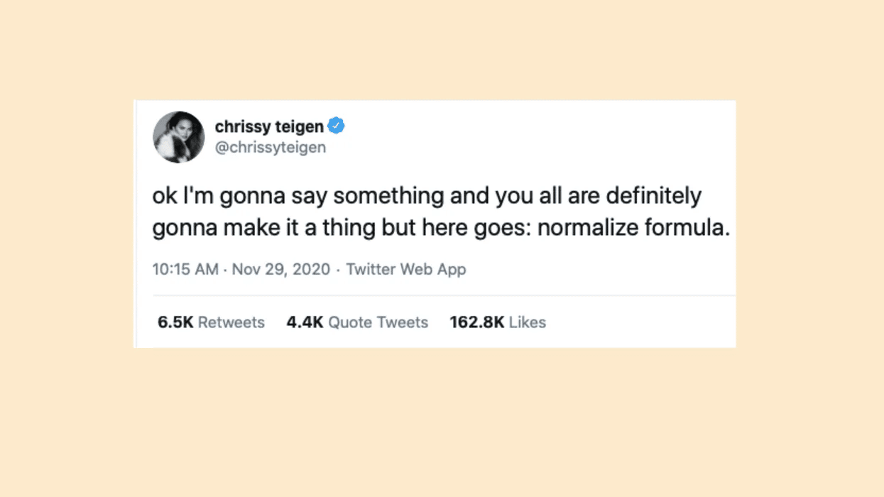
Task: Click the tweet timestamp link
Action: [185, 270]
